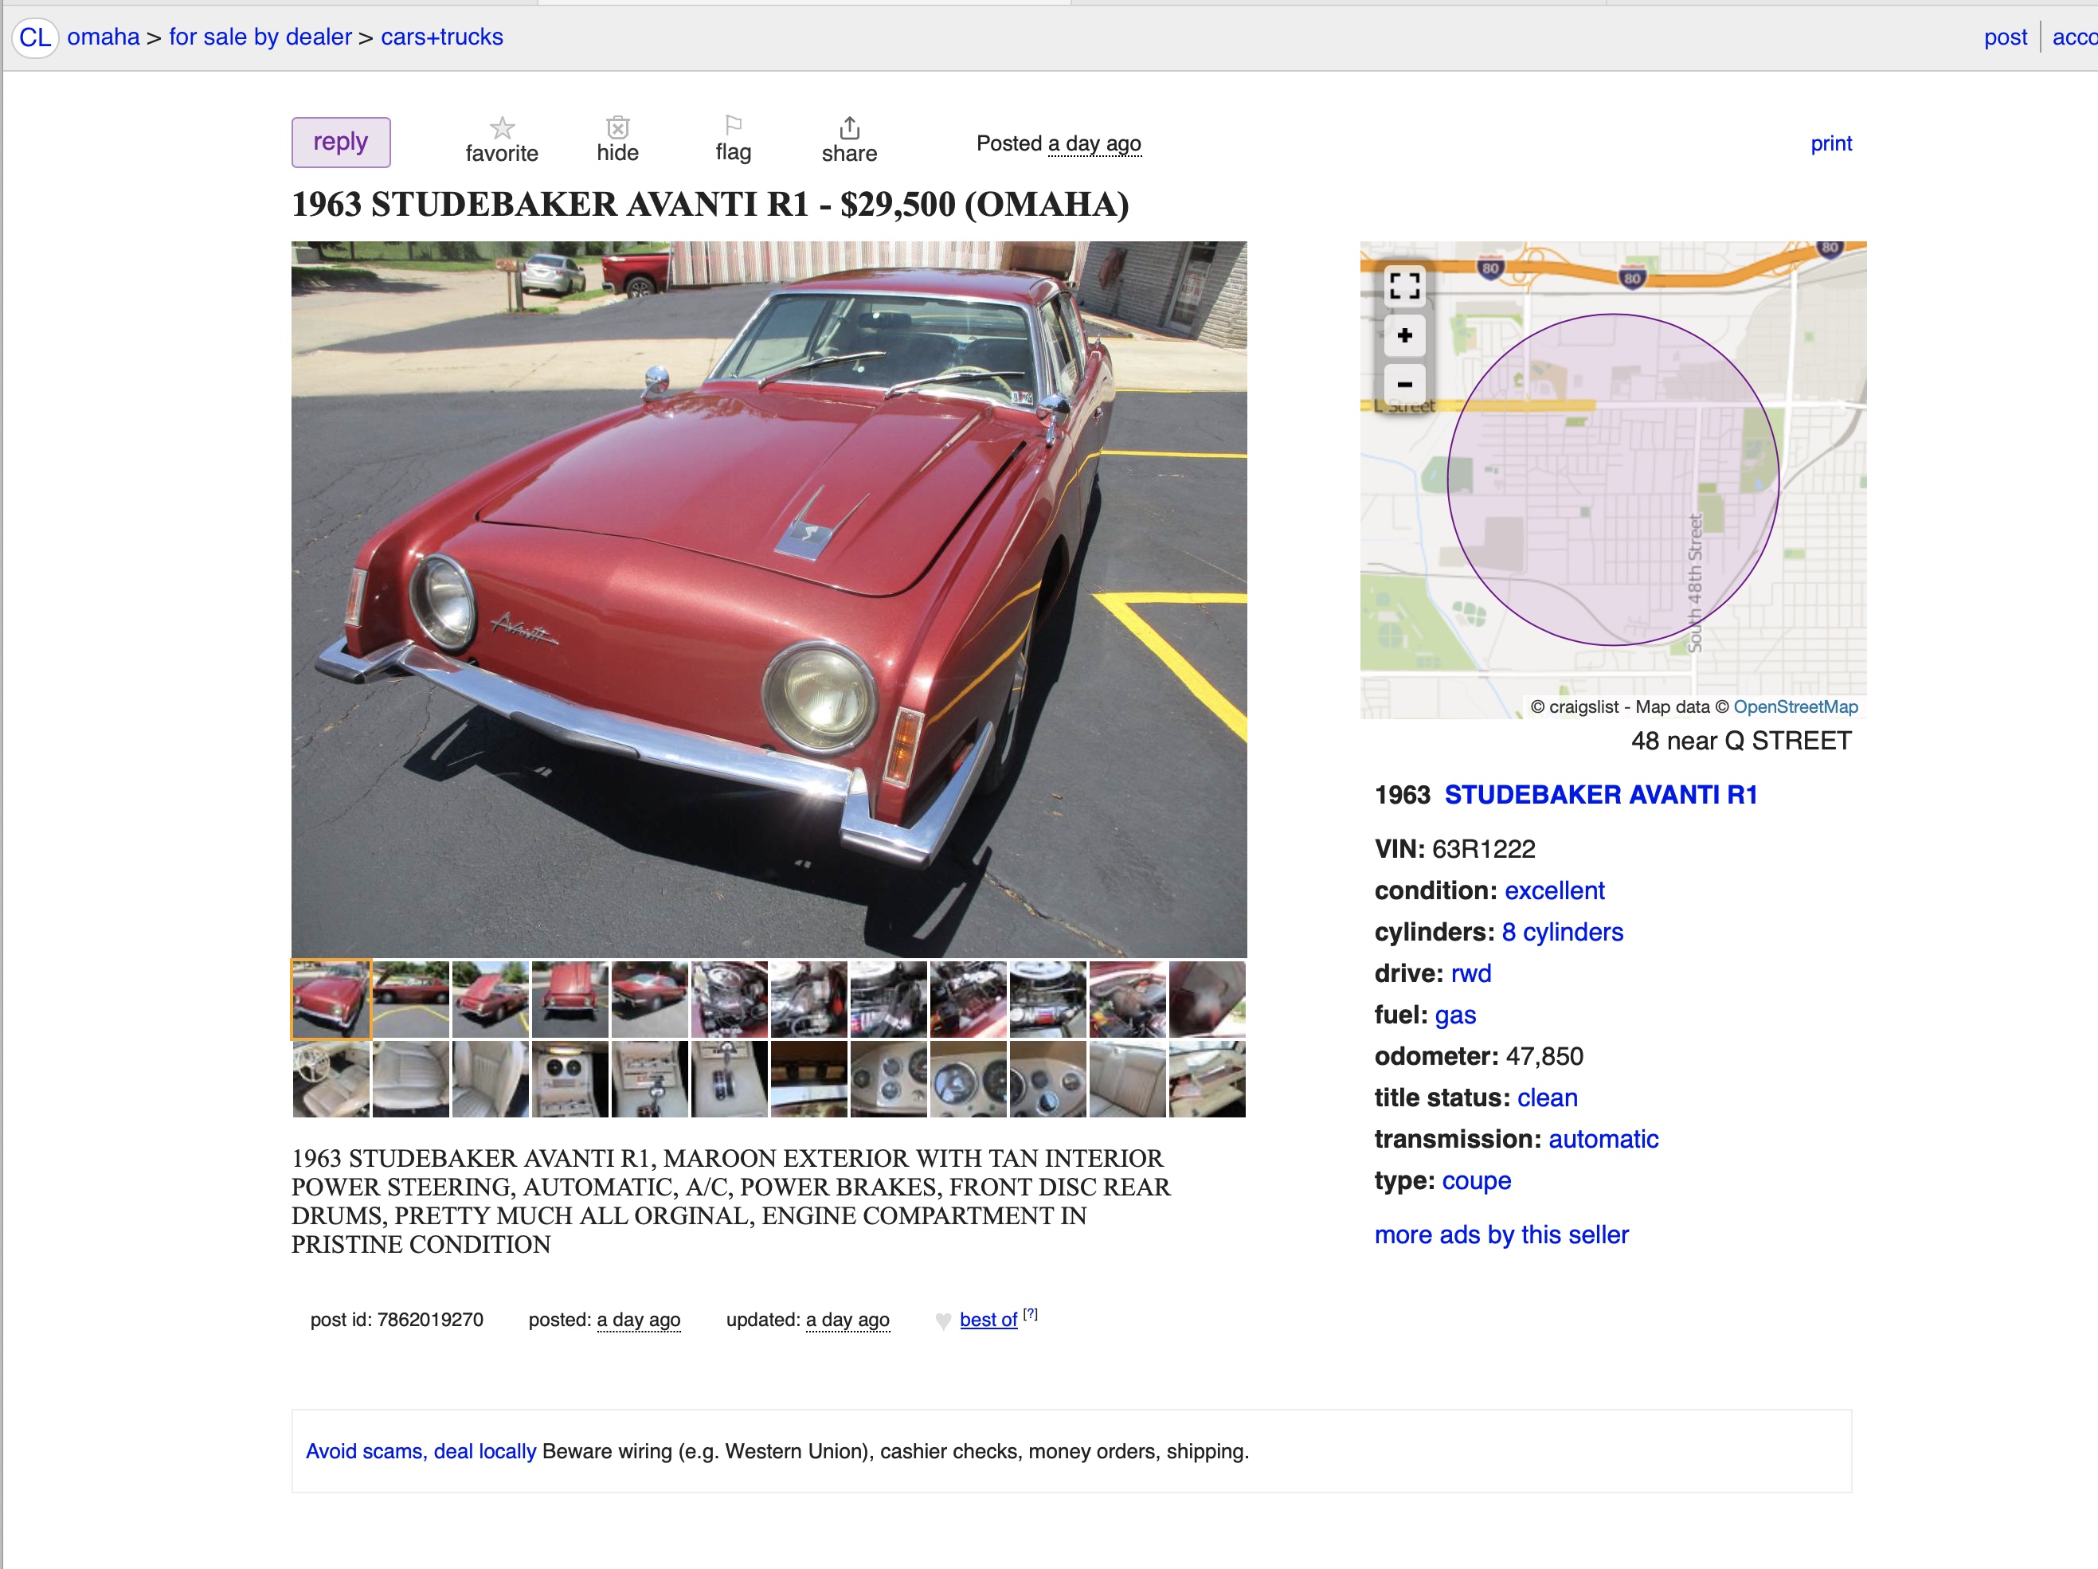Click the 48 near Q STREET label
Image resolution: width=2098 pixels, height=1569 pixels.
1741,741
